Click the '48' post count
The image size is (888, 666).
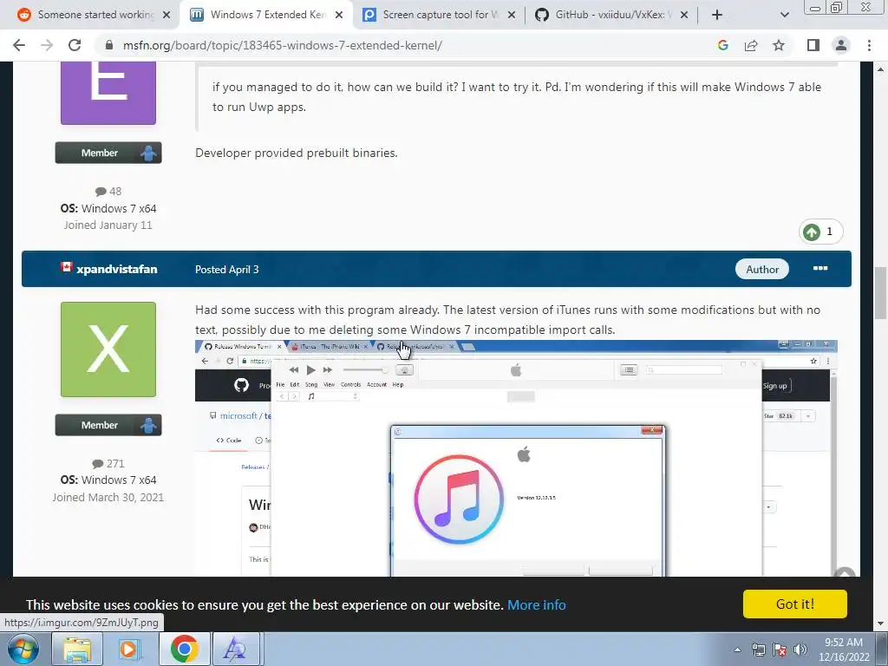click(x=108, y=192)
